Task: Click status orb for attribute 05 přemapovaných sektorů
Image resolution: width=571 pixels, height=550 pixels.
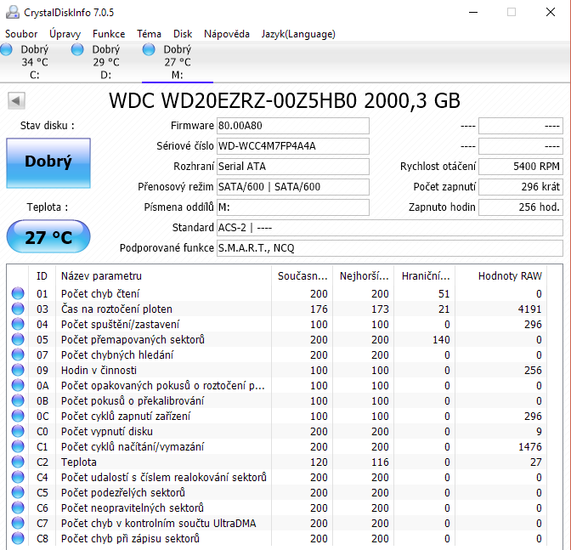Action: [18, 339]
